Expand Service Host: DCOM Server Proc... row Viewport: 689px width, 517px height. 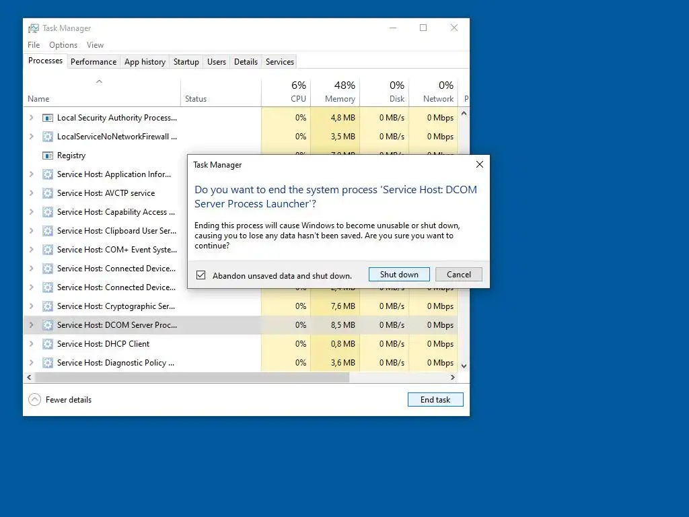tap(31, 325)
